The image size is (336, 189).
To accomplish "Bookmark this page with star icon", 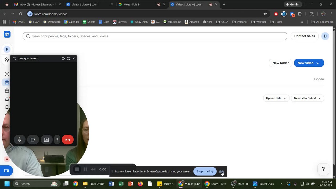I will [x=265, y=14].
